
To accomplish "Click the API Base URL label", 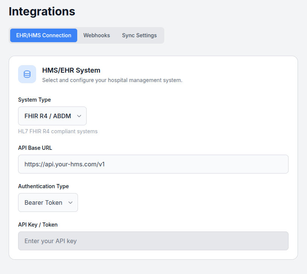I will 35,148.
